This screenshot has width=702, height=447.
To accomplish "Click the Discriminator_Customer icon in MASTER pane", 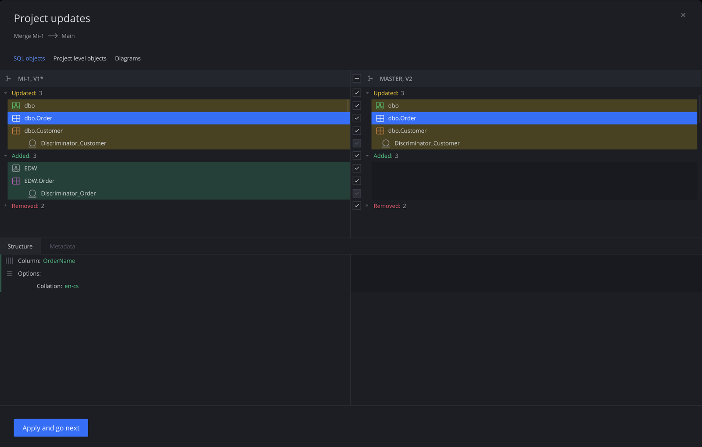I will coord(386,143).
